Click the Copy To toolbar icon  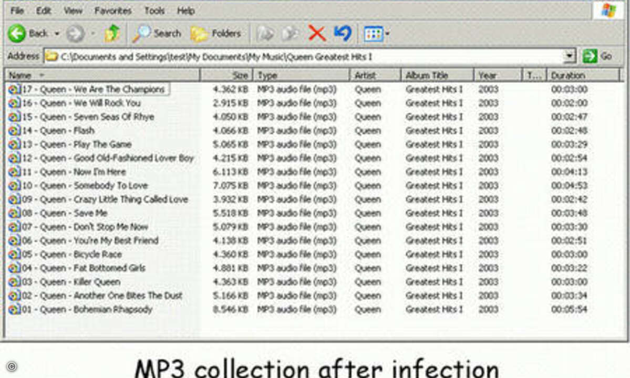(290, 34)
